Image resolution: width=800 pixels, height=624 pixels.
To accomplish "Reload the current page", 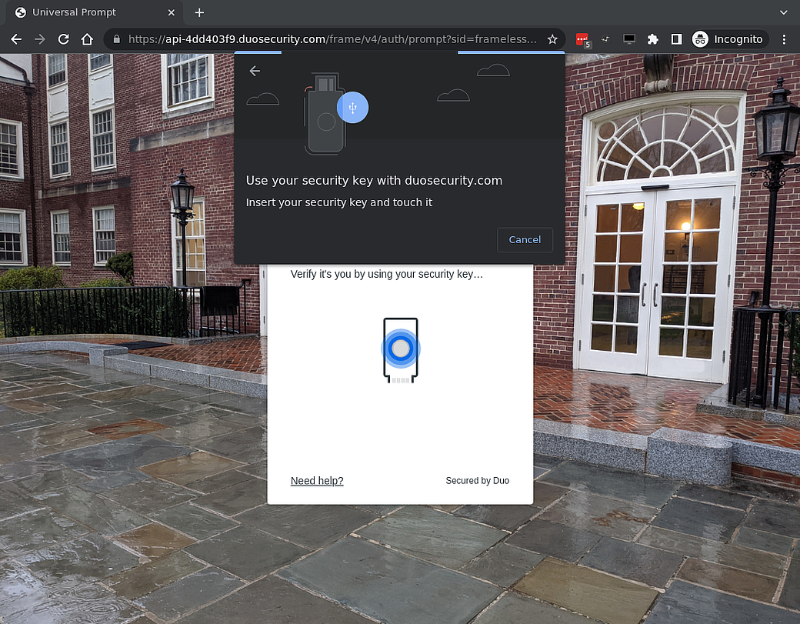I will coord(63,39).
